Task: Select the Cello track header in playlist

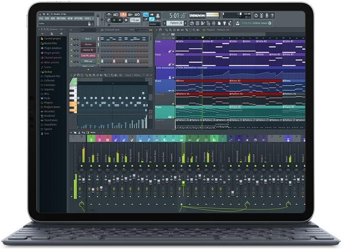Action: point(165,46)
